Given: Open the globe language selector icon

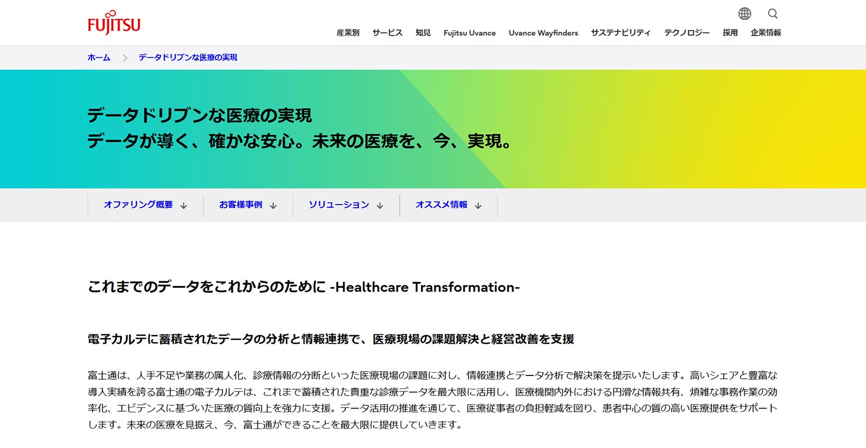Looking at the screenshot, I should [745, 14].
